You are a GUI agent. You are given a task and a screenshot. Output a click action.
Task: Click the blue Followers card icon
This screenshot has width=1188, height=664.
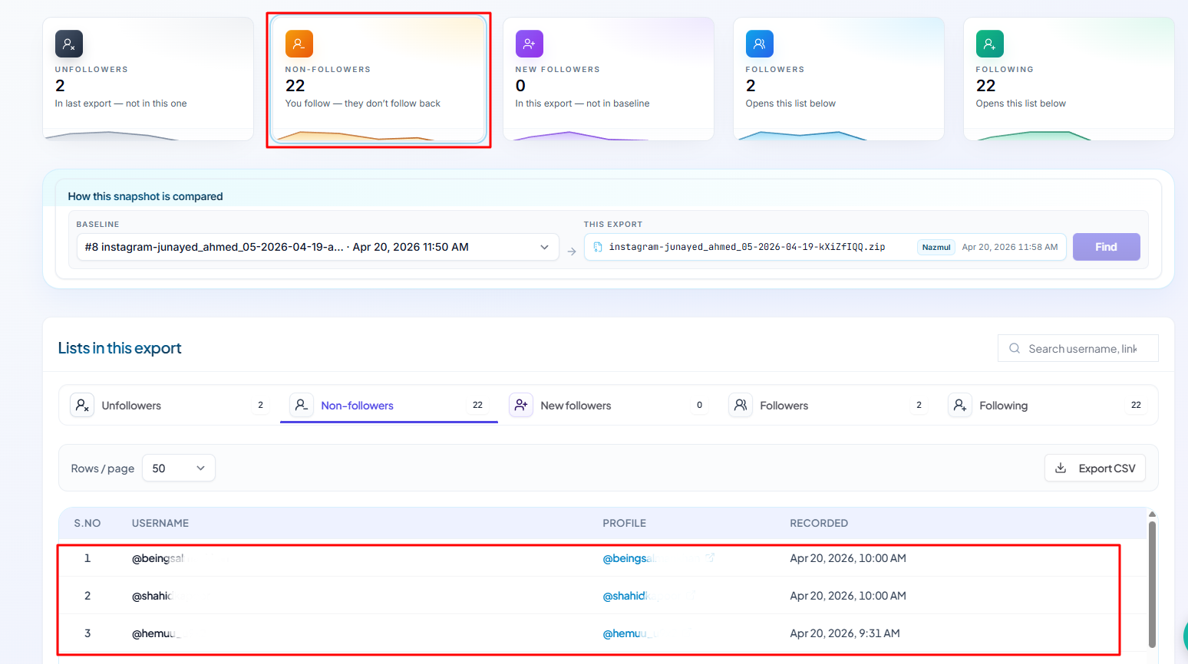click(760, 44)
